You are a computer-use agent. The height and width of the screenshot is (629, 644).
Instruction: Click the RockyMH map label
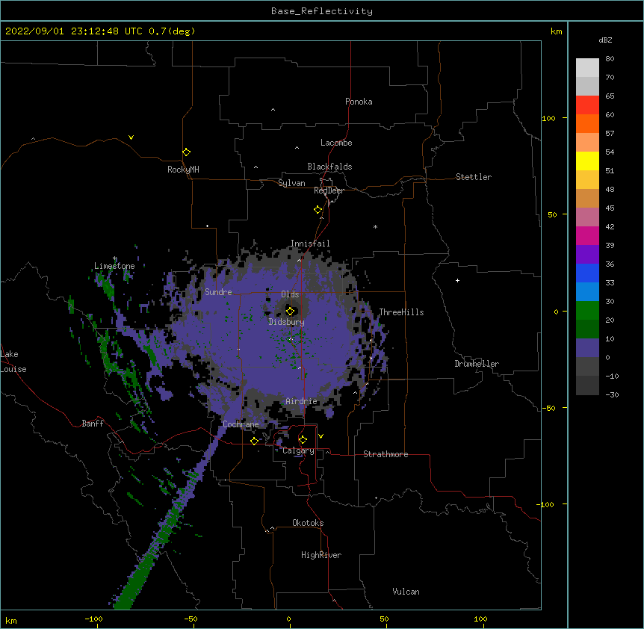[x=183, y=170]
